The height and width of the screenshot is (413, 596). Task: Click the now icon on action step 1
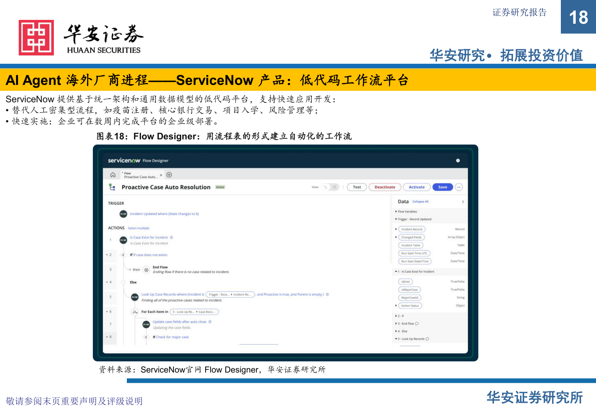click(x=123, y=240)
